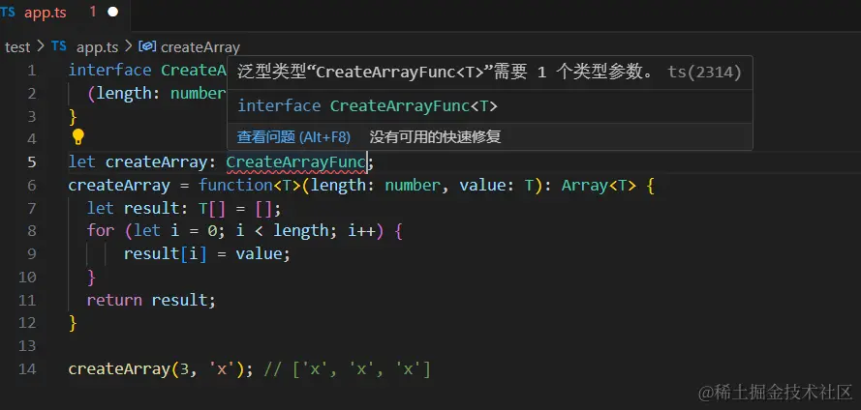Click 'result[i] = value;' on line 9

pos(206,253)
